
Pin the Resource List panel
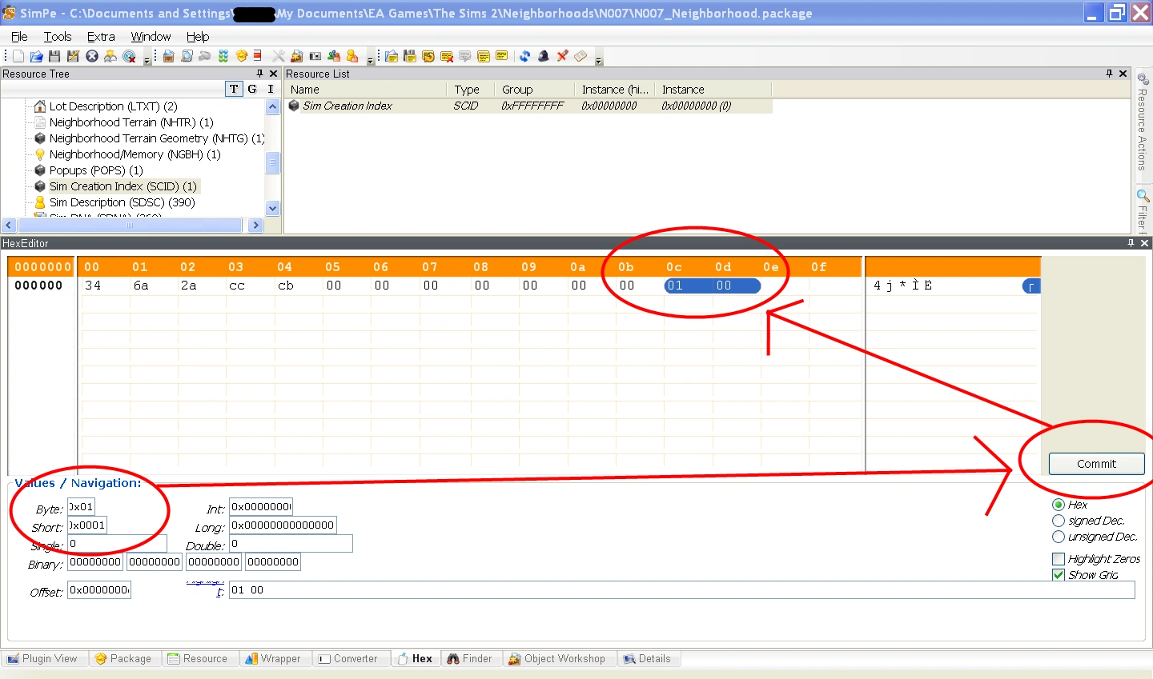(x=1109, y=74)
